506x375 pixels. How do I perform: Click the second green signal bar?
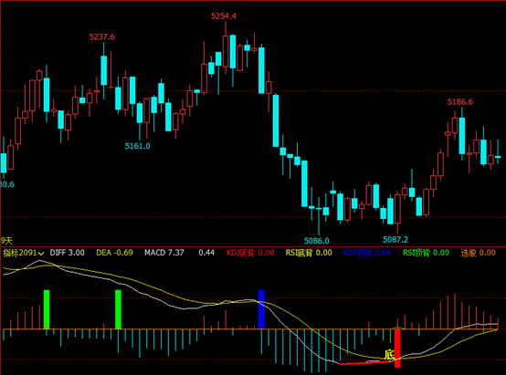(x=118, y=309)
